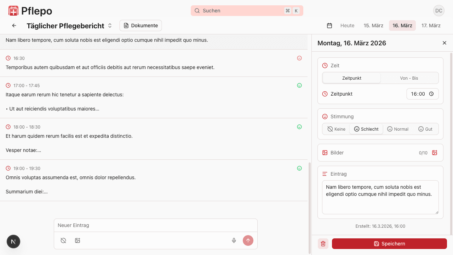
Task: Delete the entry with the trash icon
Action: 323,244
